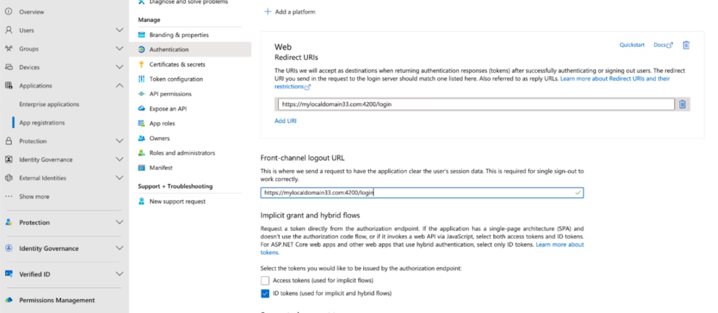The height and width of the screenshot is (313, 718).
Task: Click the Manifest icon
Action: click(142, 168)
